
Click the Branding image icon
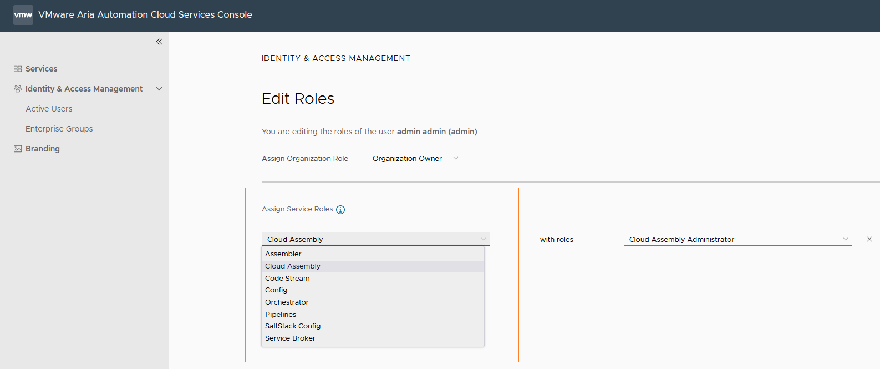[18, 149]
